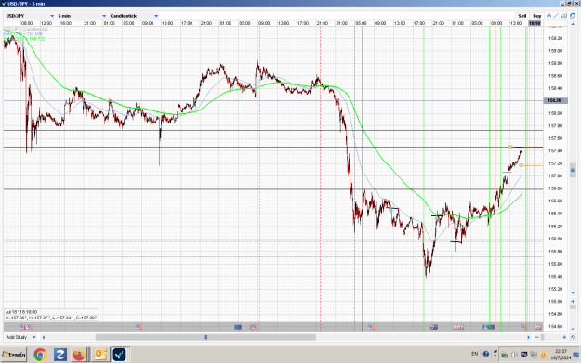This screenshot has width=581, height=363.
Task: Click the time zoom slider handle
Action: 543,337
